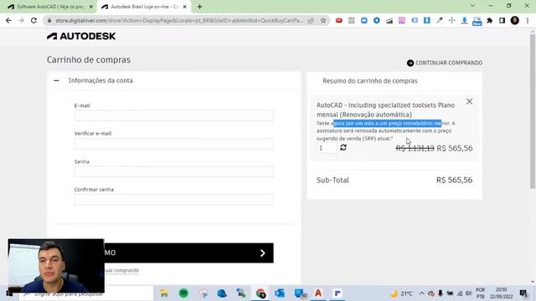Image resolution: width=536 pixels, height=301 pixels.
Task: Click the volume speaker tray icon
Action: point(469,293)
